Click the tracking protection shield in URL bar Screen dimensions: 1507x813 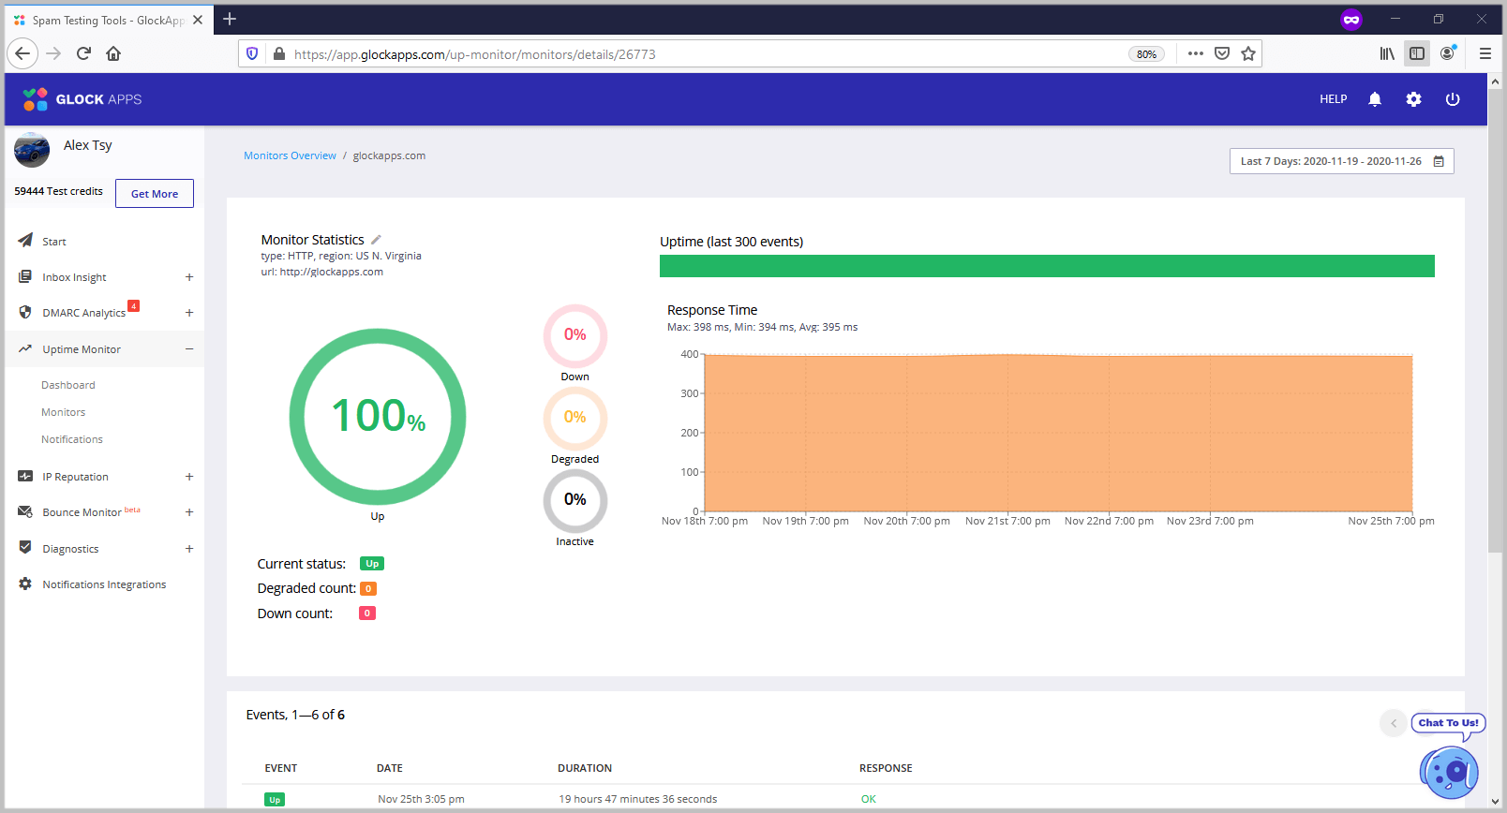252,53
